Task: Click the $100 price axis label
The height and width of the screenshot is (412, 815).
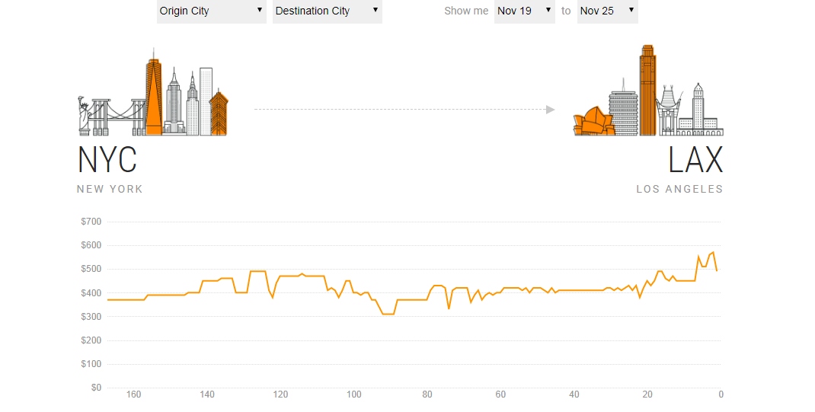Action: 91,364
